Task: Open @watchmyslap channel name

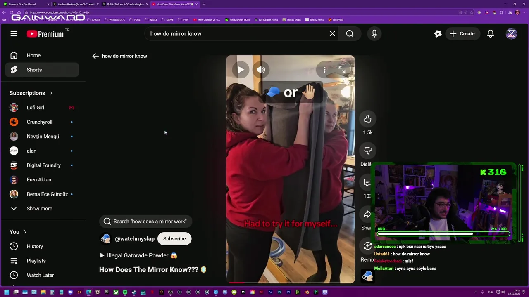Action: [135, 239]
